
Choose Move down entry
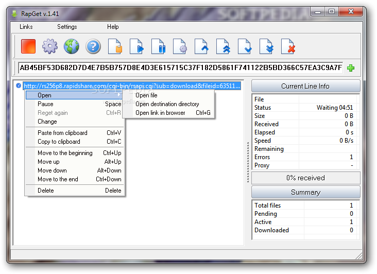[74, 170]
